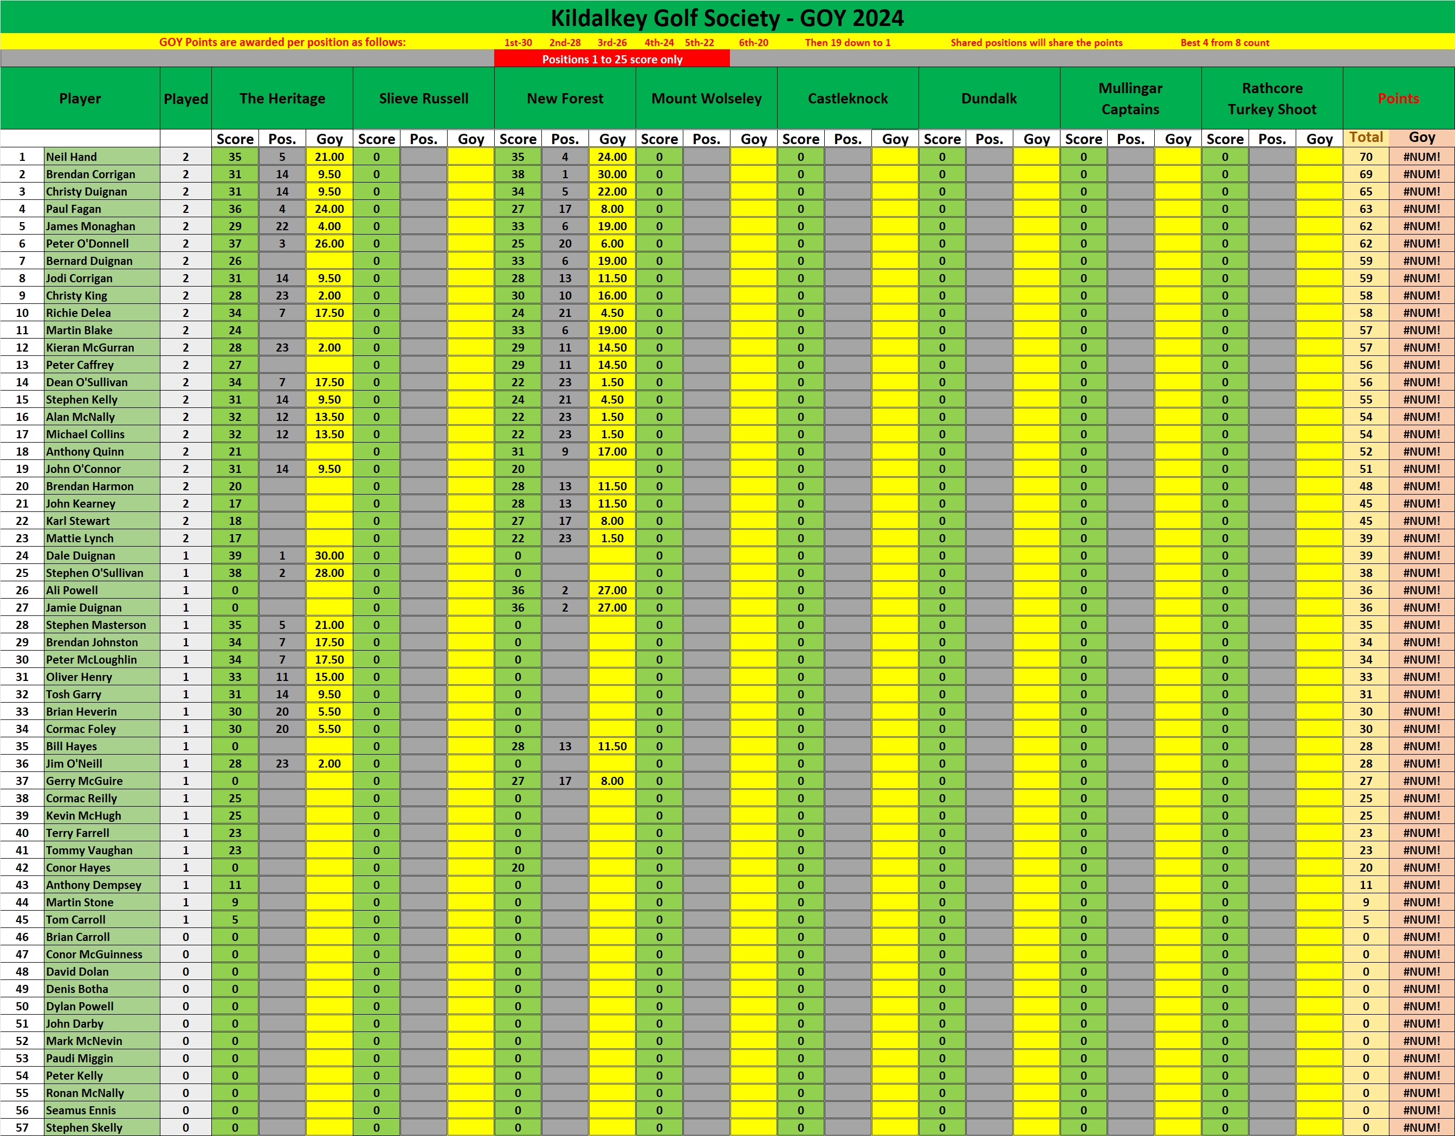The height and width of the screenshot is (1136, 1455).
Task: Select 'Dundalk' event header
Action: click(988, 99)
